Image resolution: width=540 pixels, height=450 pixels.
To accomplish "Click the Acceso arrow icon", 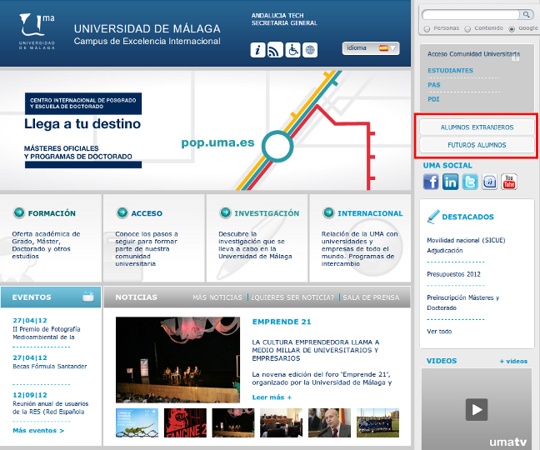I will click(122, 212).
